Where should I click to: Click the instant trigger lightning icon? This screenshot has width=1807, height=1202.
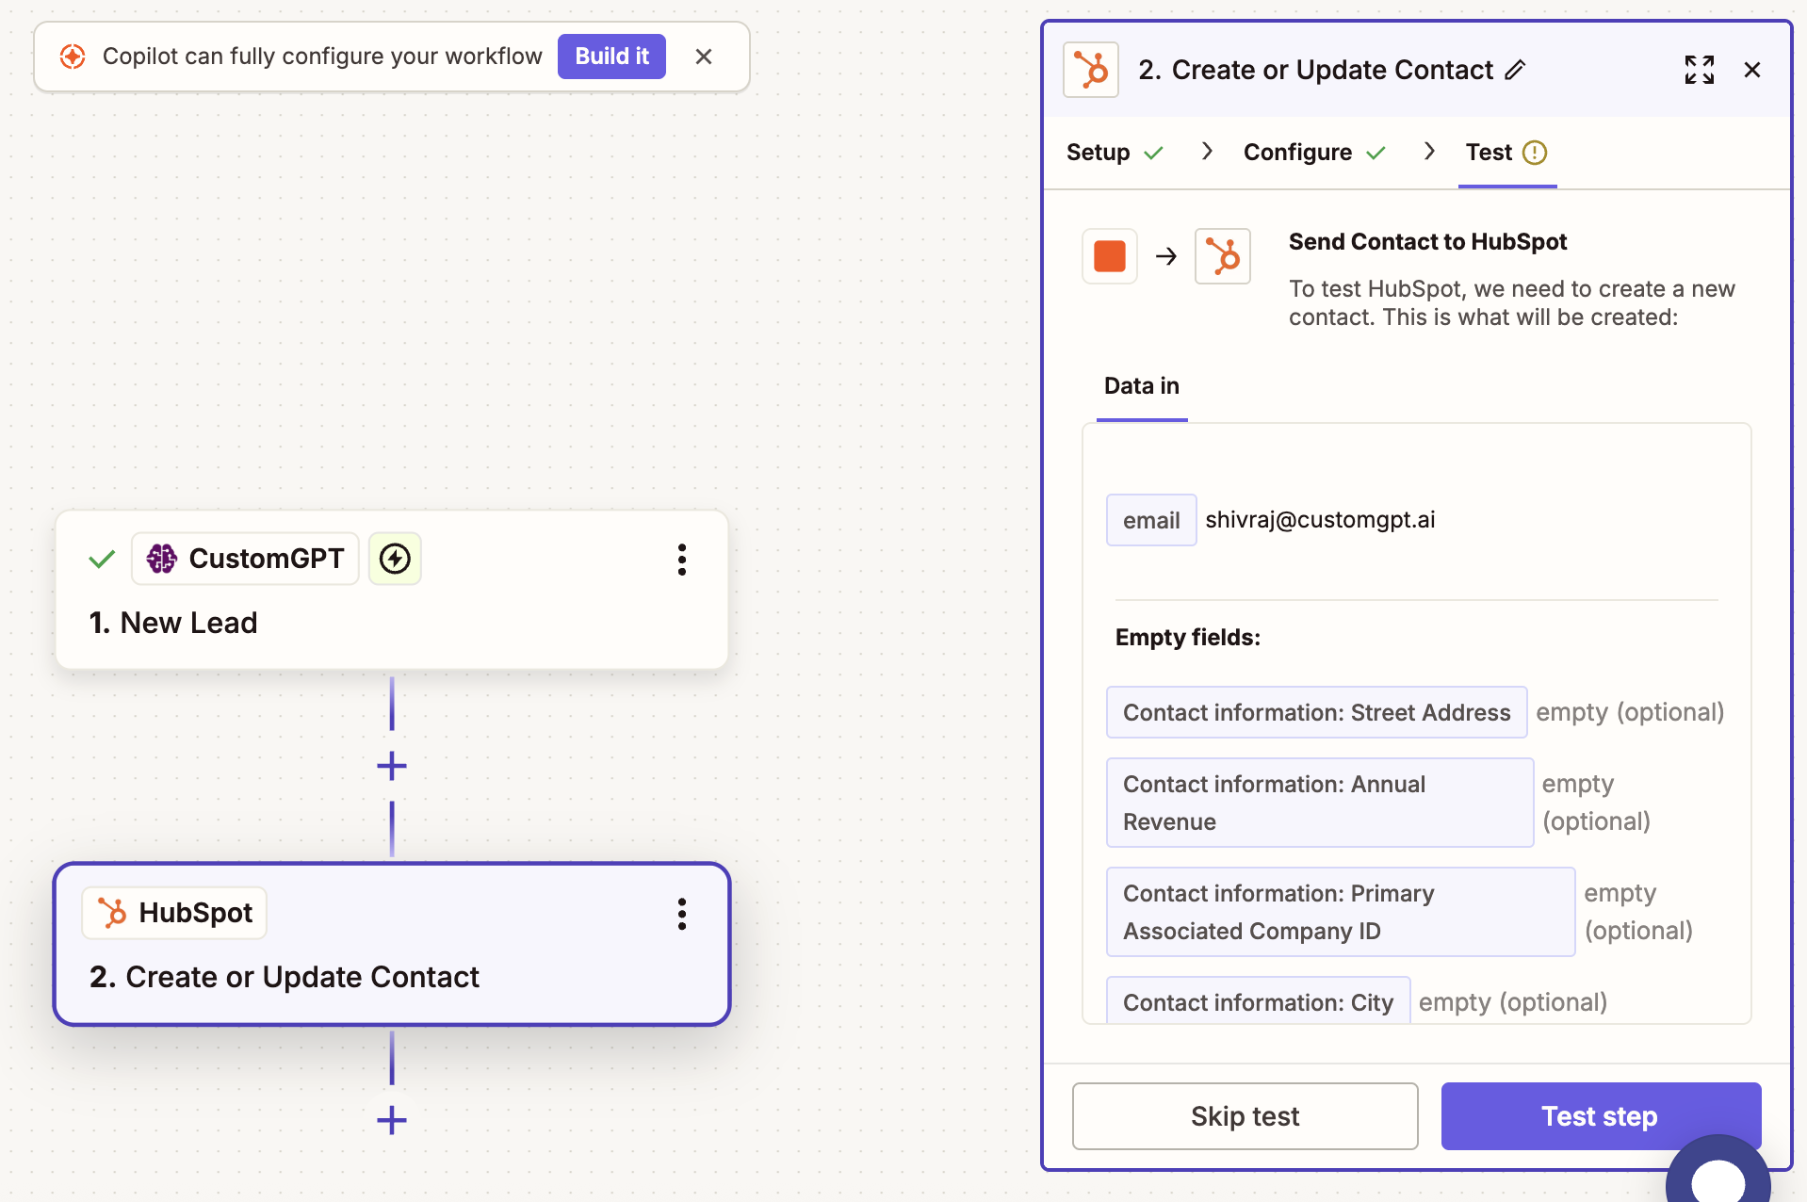(395, 559)
